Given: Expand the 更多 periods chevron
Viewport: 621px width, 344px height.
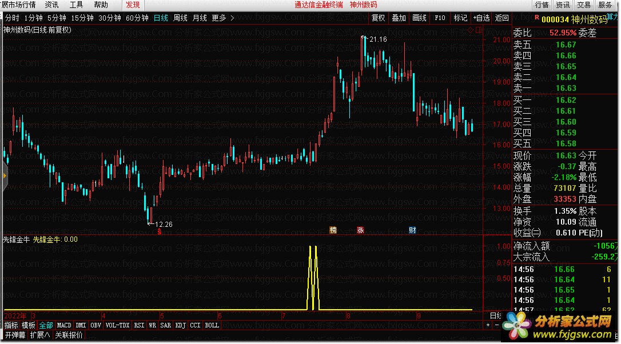Looking at the screenshot, I should point(232,18).
